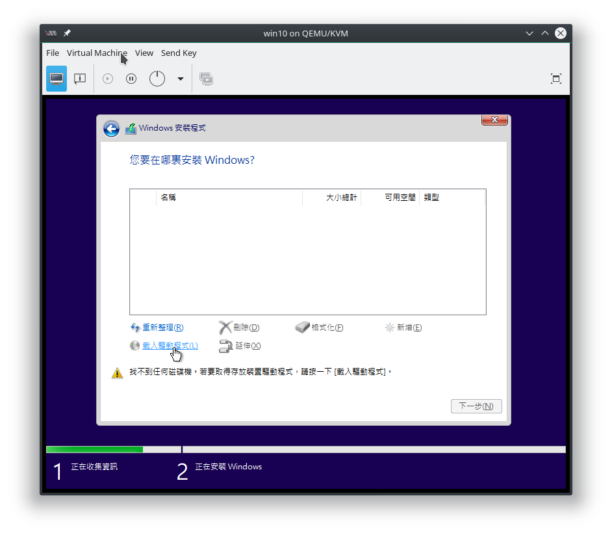Click the 正在收集資訊 step label

[x=94, y=467]
